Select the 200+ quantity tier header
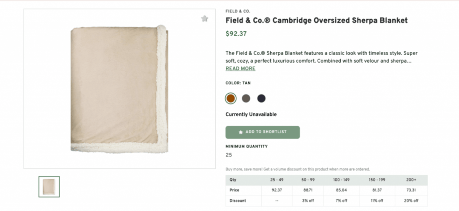459x211 pixels. pos(412,180)
